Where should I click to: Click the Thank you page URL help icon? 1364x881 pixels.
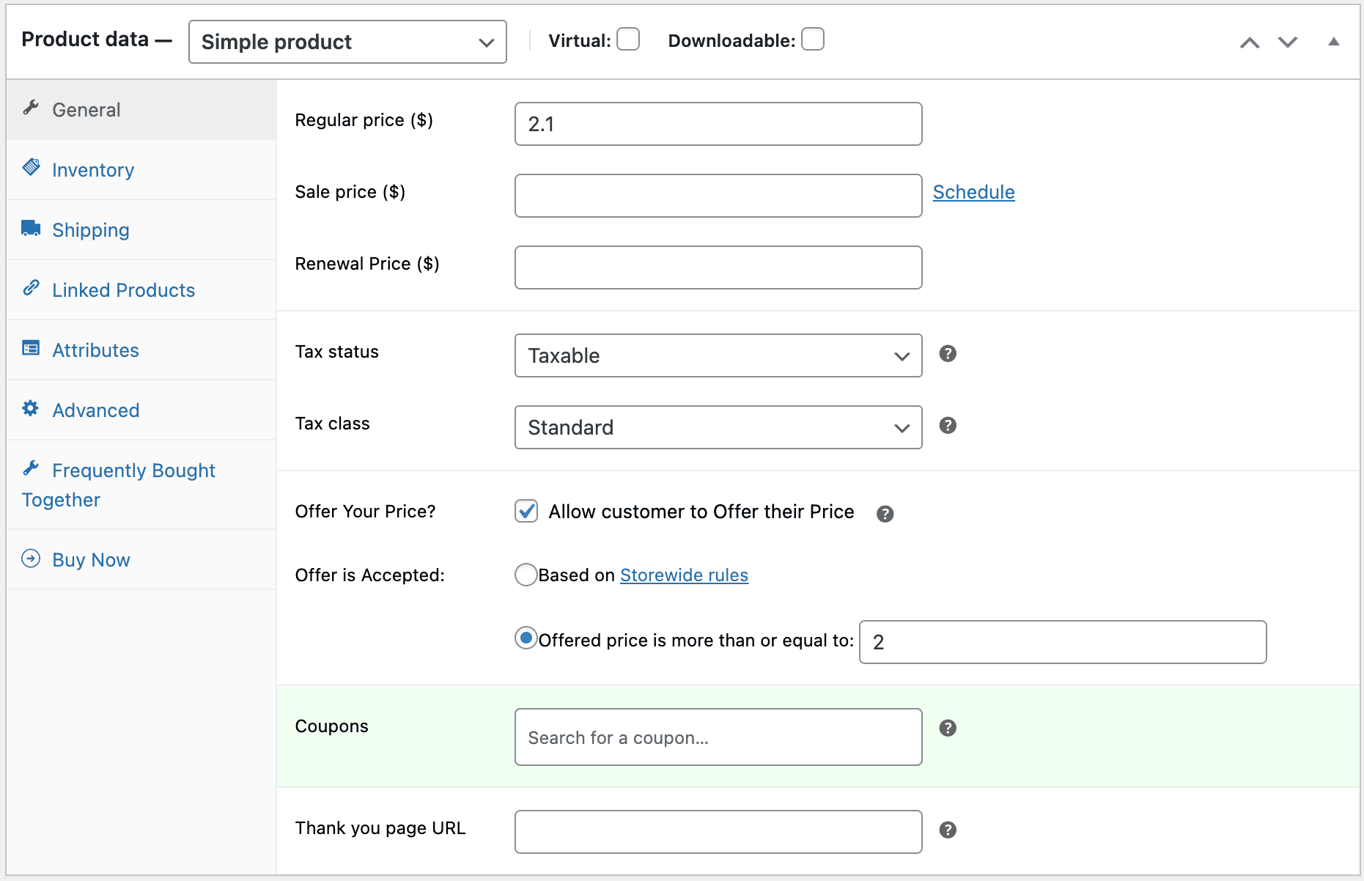tap(948, 830)
